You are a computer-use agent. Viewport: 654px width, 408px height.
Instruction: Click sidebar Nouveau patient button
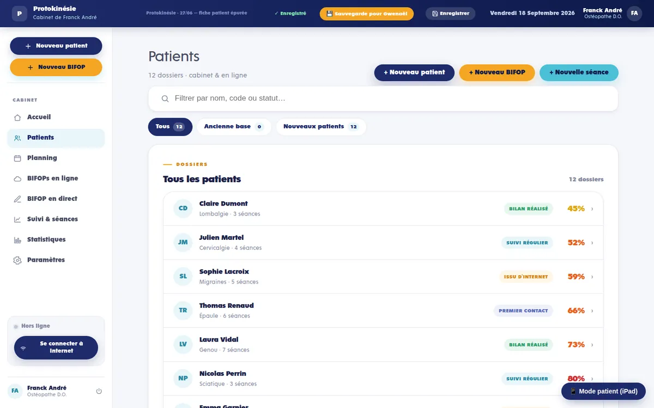tap(56, 46)
